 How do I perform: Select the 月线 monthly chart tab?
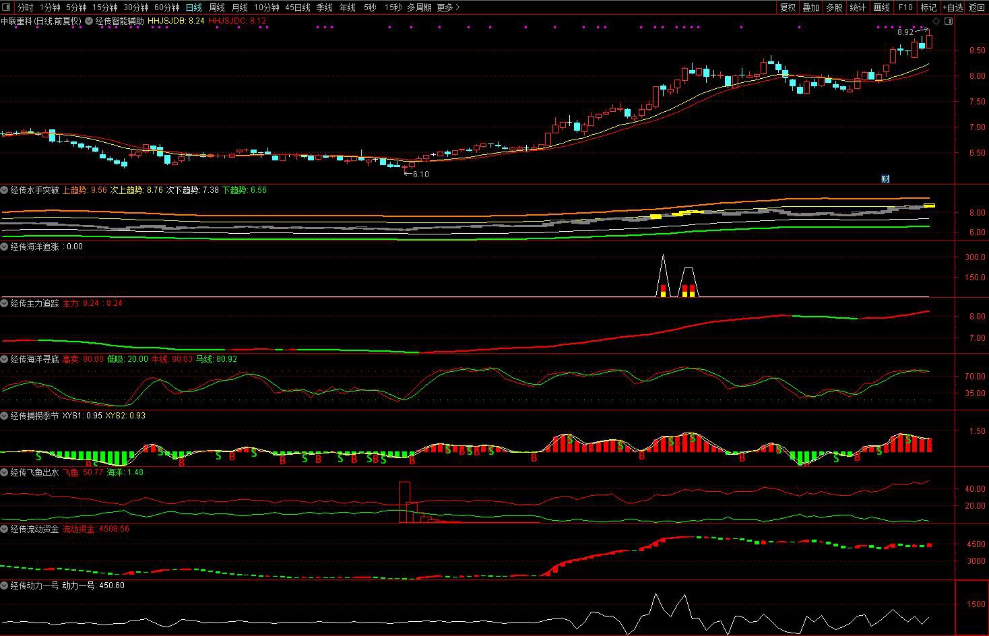click(x=240, y=7)
